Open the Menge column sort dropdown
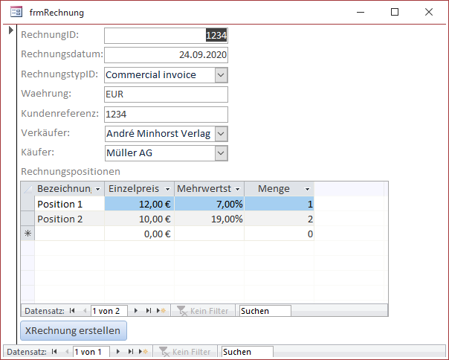The image size is (449, 360). pos(308,189)
